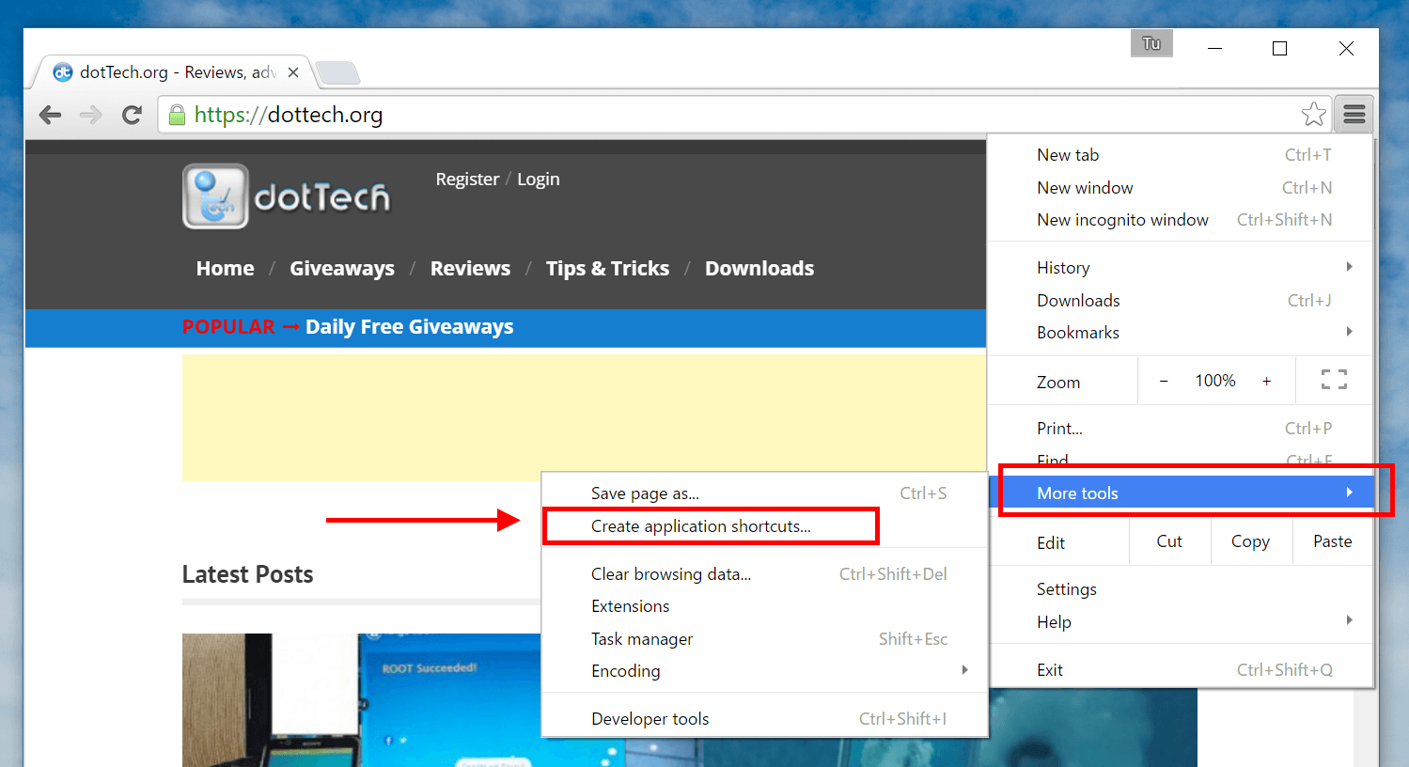This screenshot has height=767, width=1409.
Task: Toggle fullscreen mode in the Zoom row
Action: click(1334, 381)
